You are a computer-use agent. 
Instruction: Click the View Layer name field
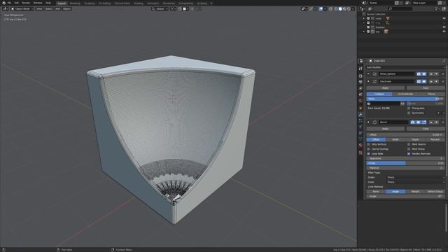click(x=426, y=3)
